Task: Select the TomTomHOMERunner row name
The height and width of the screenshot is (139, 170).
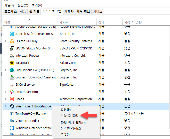Action: click(31, 114)
